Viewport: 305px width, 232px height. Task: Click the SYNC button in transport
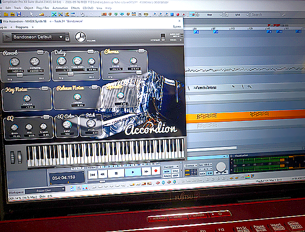(175, 171)
